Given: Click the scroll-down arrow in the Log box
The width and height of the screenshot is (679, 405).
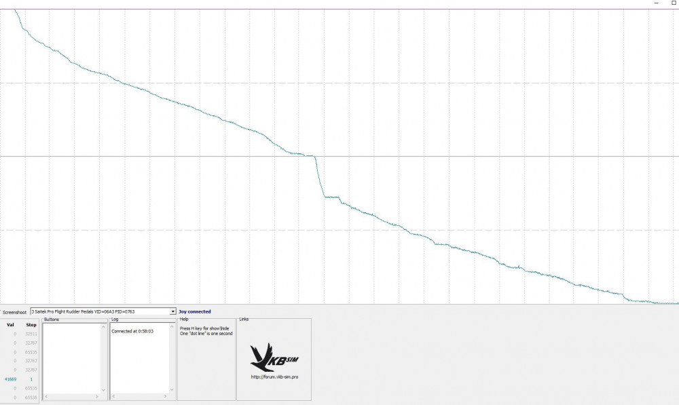Looking at the screenshot, I should [x=172, y=389].
